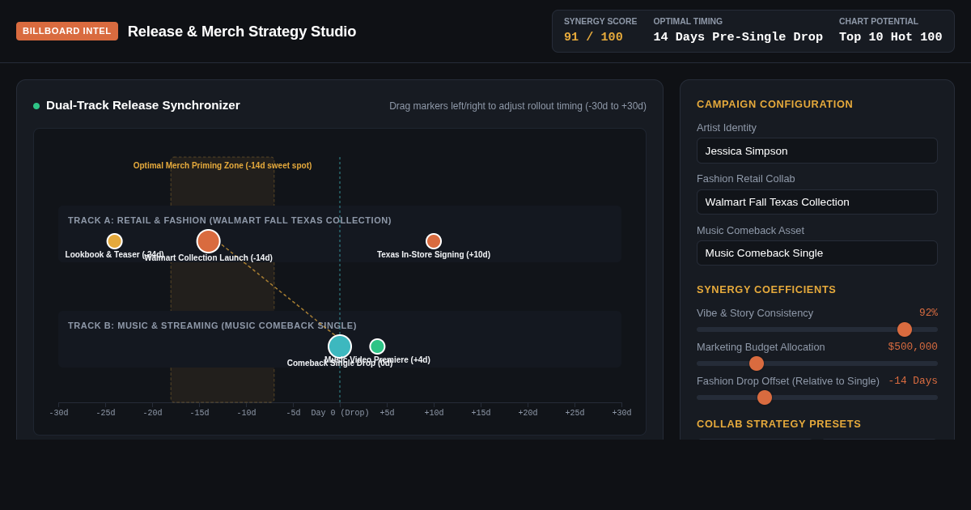971x510 pixels.
Task: Click the 'Campaign Configuration' heading
Action: (x=774, y=104)
